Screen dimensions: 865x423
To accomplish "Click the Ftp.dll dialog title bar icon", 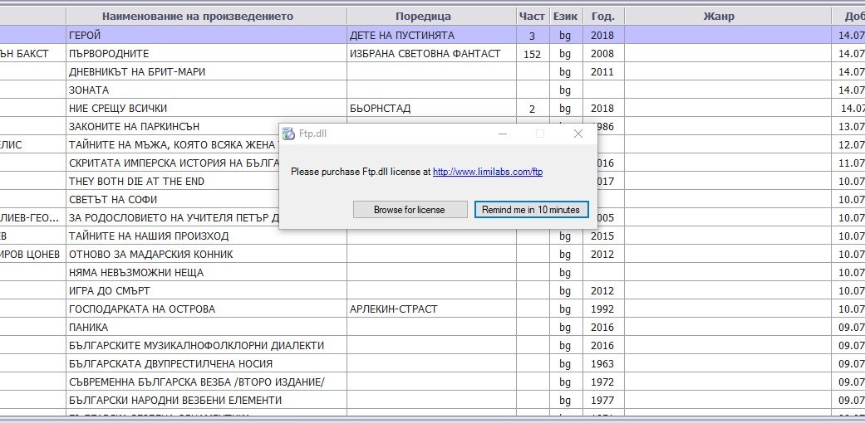I will click(289, 134).
